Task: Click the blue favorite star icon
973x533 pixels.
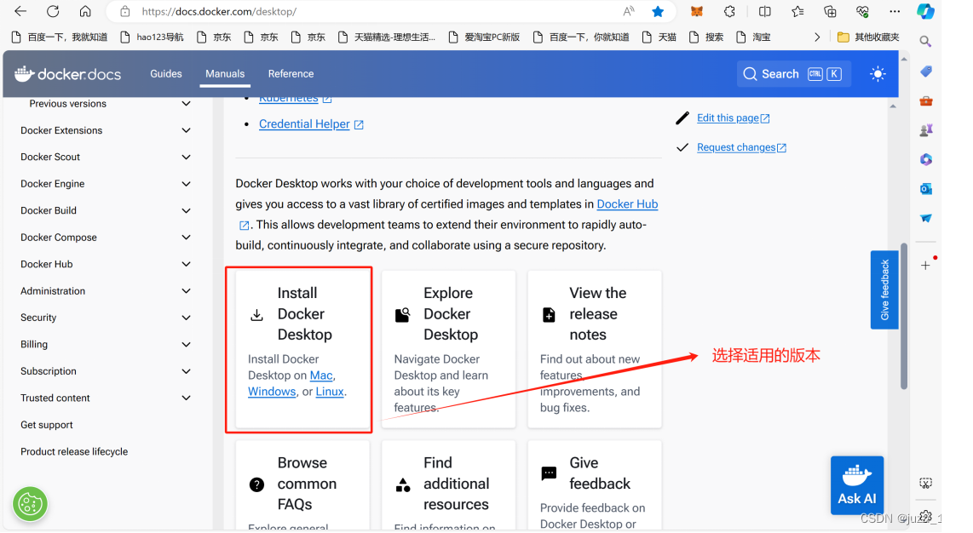Action: pos(658,11)
